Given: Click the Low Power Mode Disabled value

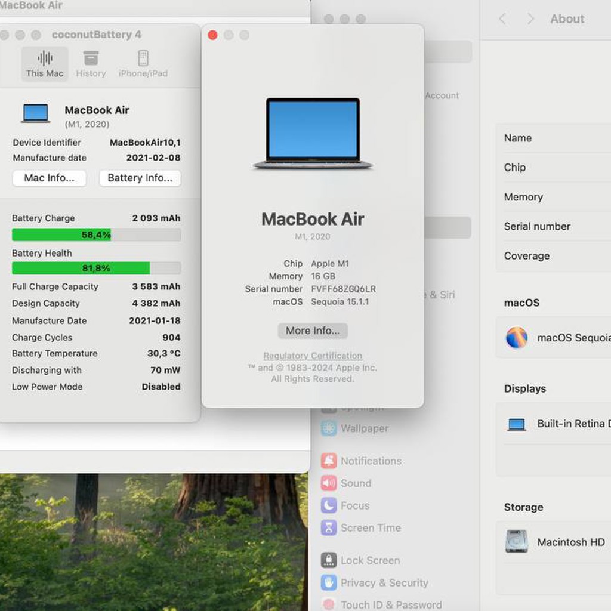Looking at the screenshot, I should point(161,387).
